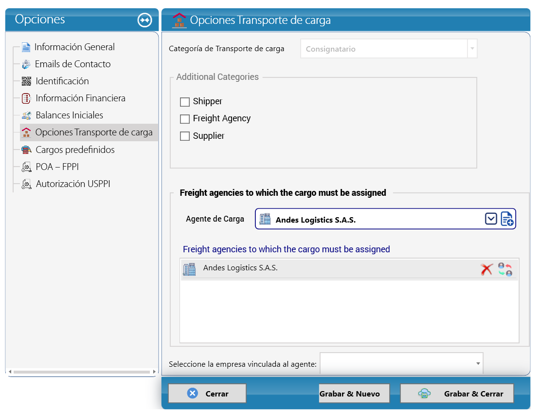The height and width of the screenshot is (414, 540).
Task: Click the POA – FPPI document icon
Action: [x=26, y=167]
